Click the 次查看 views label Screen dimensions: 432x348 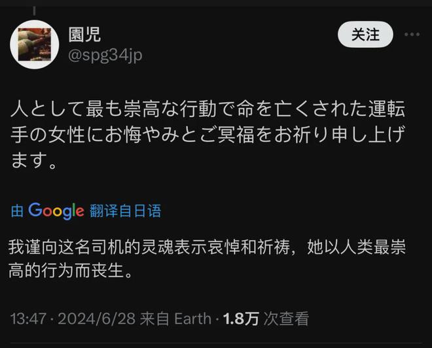285,319
